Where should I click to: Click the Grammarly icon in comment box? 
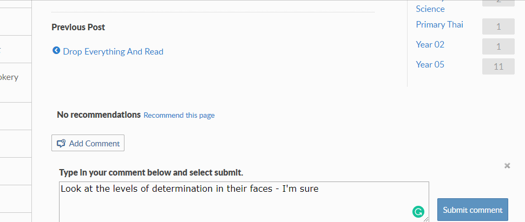tap(418, 212)
